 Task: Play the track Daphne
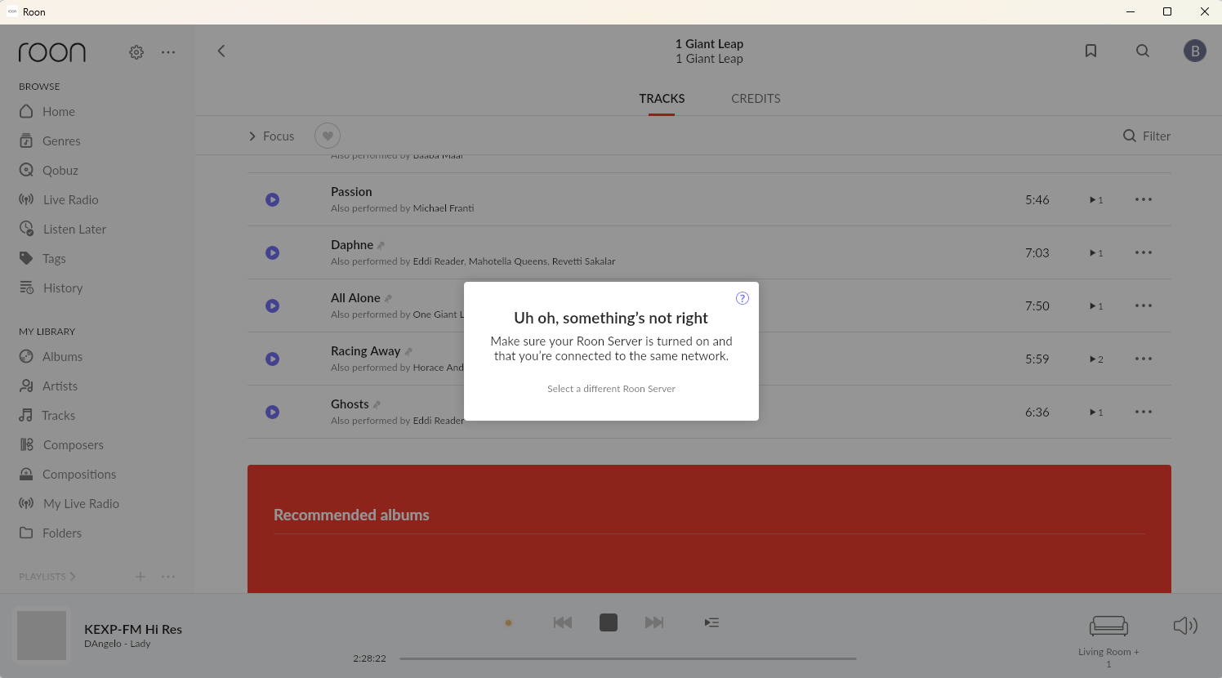tap(273, 253)
